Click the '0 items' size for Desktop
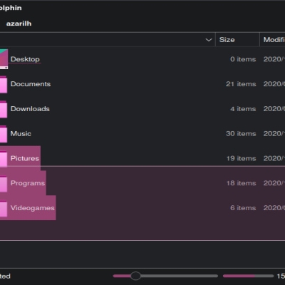This screenshot has height=285, width=285. point(243,59)
